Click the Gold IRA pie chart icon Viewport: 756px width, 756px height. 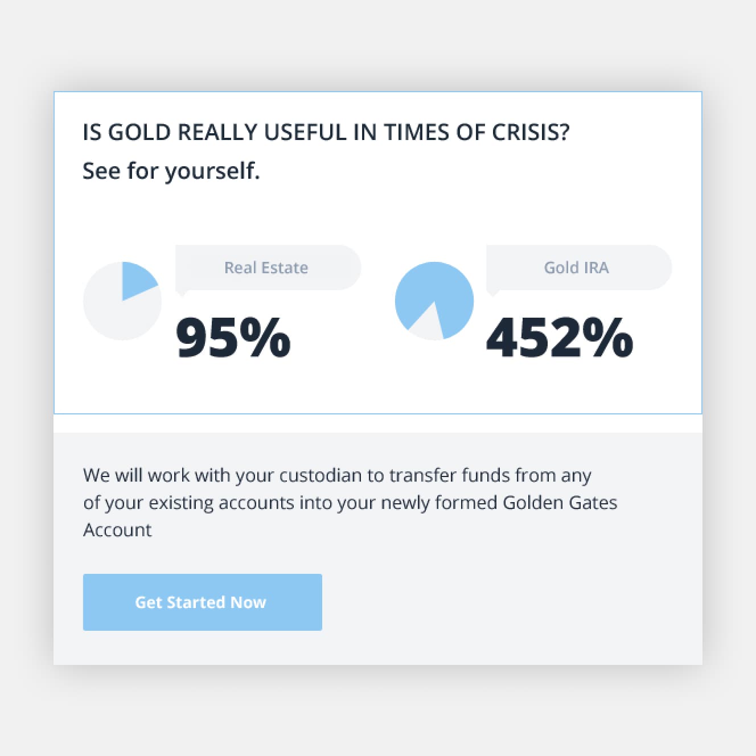(x=434, y=301)
